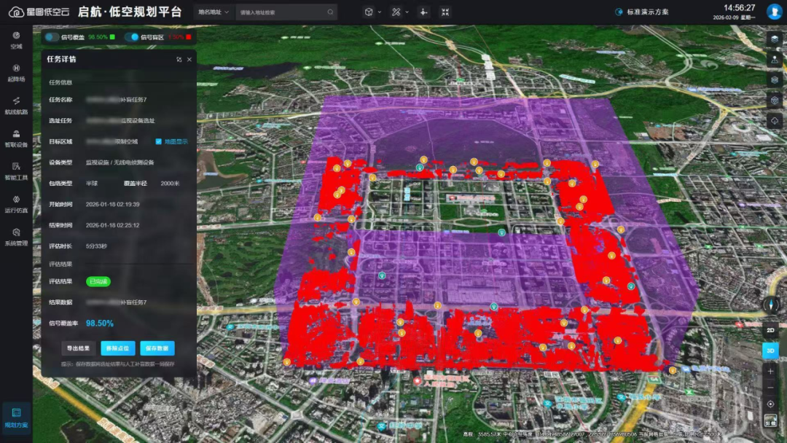Click the 保存数据 save data button

tap(157, 348)
